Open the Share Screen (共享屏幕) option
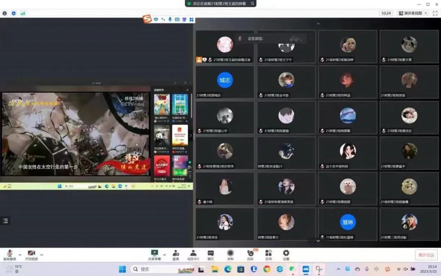This screenshot has height=276, width=441. point(154,255)
